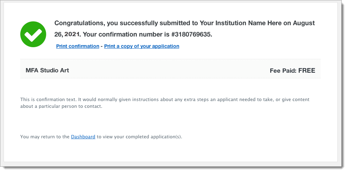
Task: Print a copy of your application
Action: click(x=142, y=46)
